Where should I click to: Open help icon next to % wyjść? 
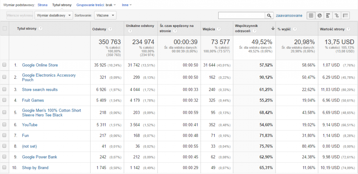(x=295, y=29)
